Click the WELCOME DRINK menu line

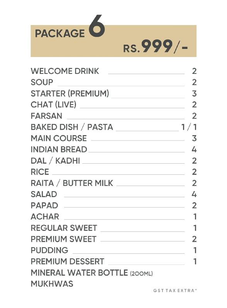click(113, 71)
